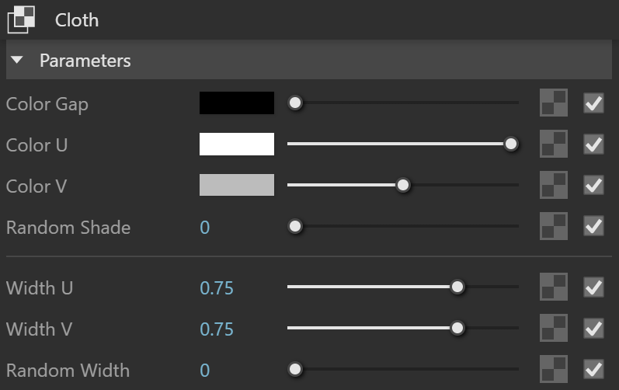619x390 pixels.
Task: Click the Random Shade value field
Action: 205,228
